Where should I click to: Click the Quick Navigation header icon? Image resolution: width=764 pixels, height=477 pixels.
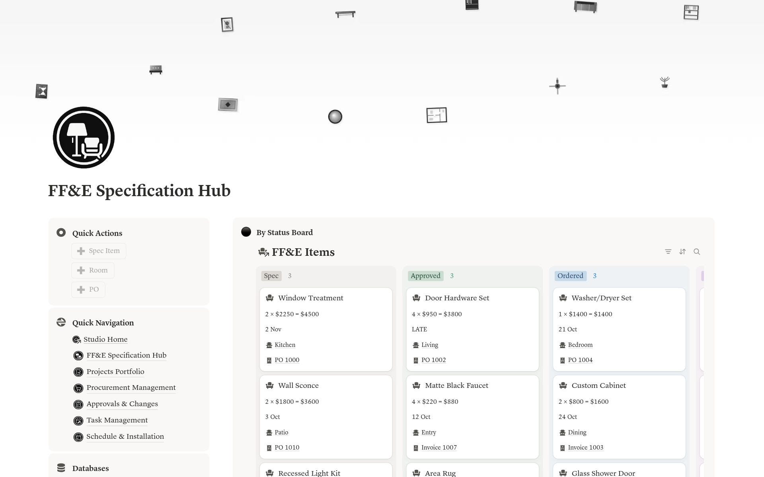pyautogui.click(x=61, y=322)
